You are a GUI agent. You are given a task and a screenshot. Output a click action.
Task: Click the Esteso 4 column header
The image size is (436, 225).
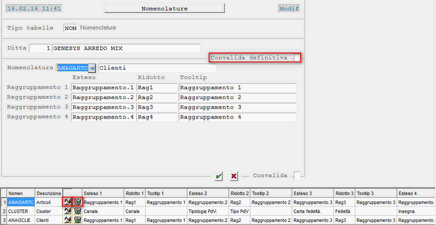point(416,193)
